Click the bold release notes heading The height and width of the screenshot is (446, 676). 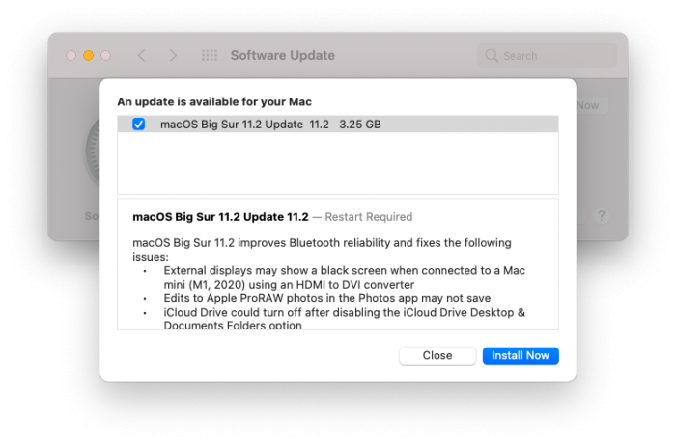tap(220, 217)
